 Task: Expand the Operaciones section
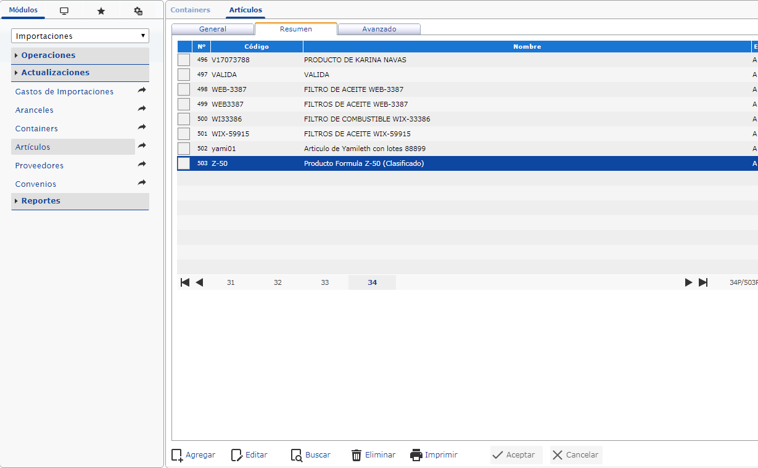[80, 55]
